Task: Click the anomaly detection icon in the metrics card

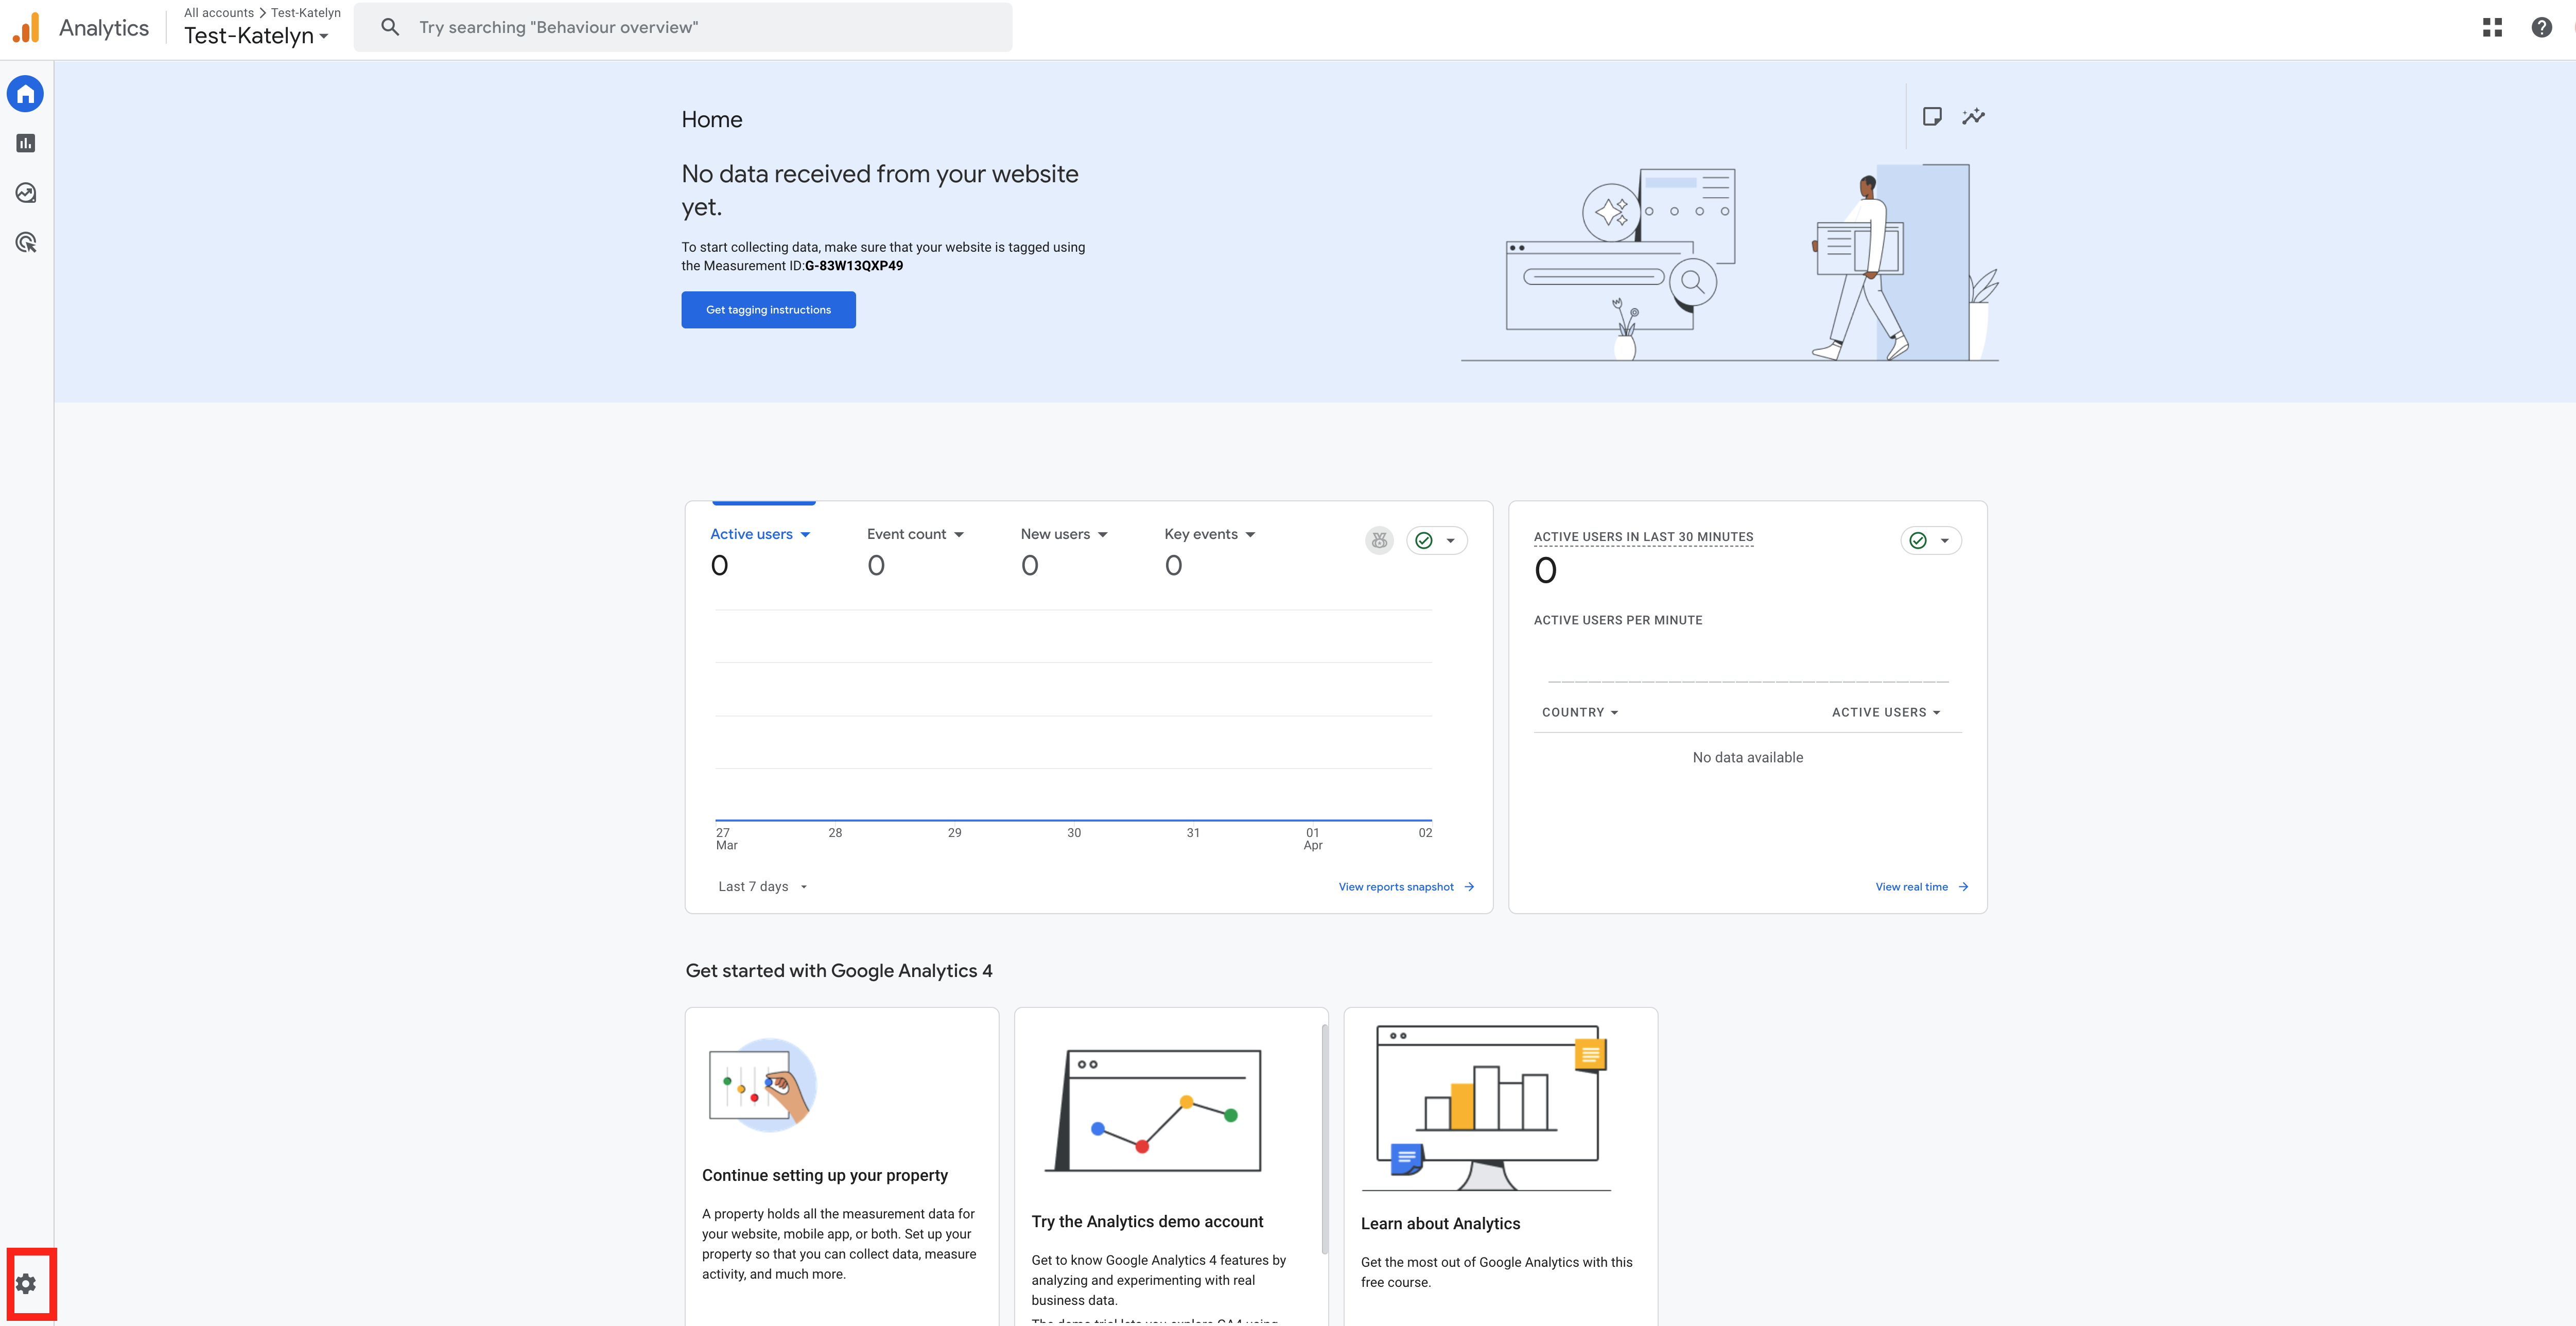Action: click(x=1379, y=540)
